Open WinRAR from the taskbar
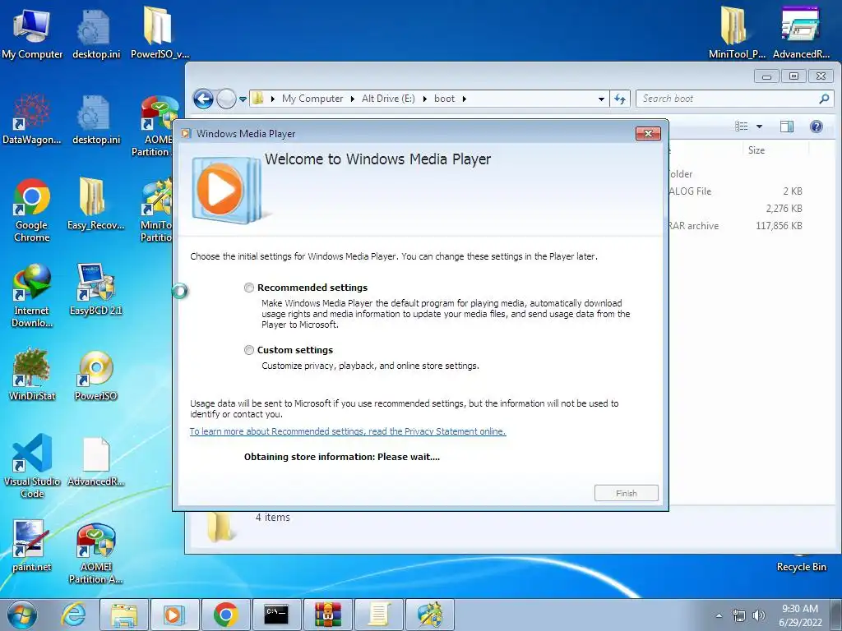The height and width of the screenshot is (631, 842). click(x=327, y=615)
